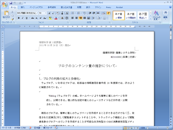The image size is (173, 130).
Task: Cut selection with the scissors icon
Action: coord(13,12)
